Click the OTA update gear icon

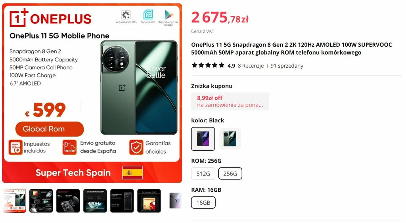(126, 15)
